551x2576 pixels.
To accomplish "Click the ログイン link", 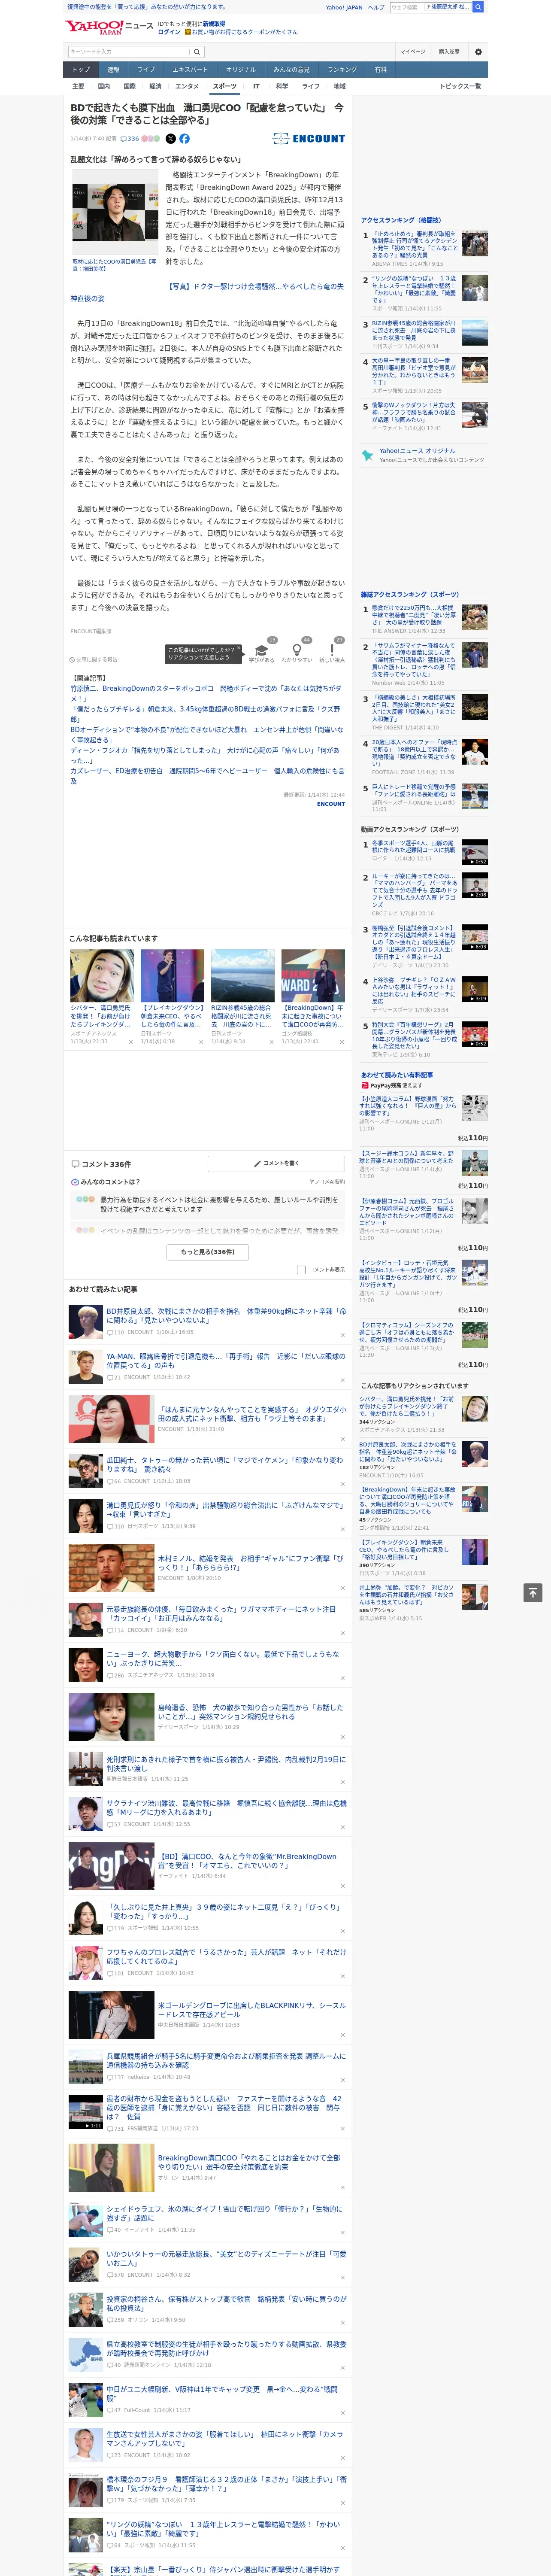I will click(169, 32).
